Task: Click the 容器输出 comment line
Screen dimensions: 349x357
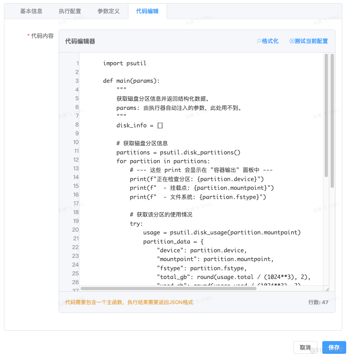Action: [201, 170]
